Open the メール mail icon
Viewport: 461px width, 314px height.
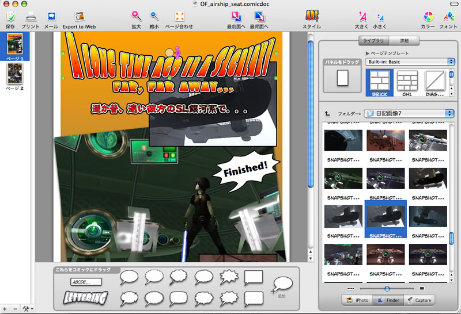[51, 17]
